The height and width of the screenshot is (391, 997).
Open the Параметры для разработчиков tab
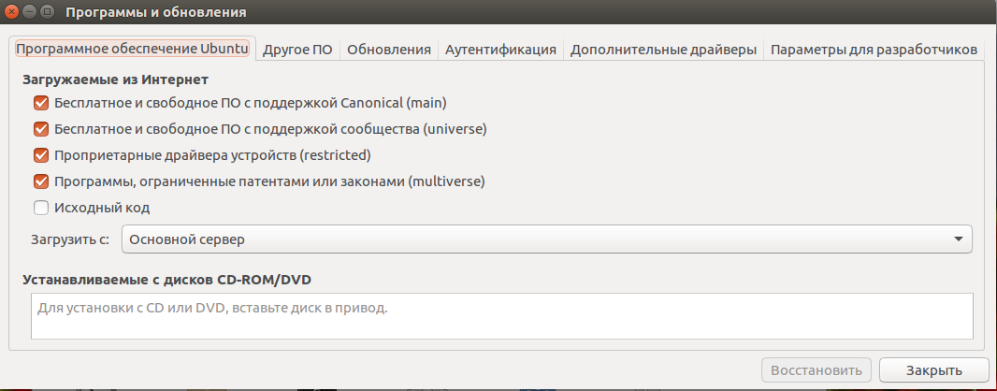point(874,50)
